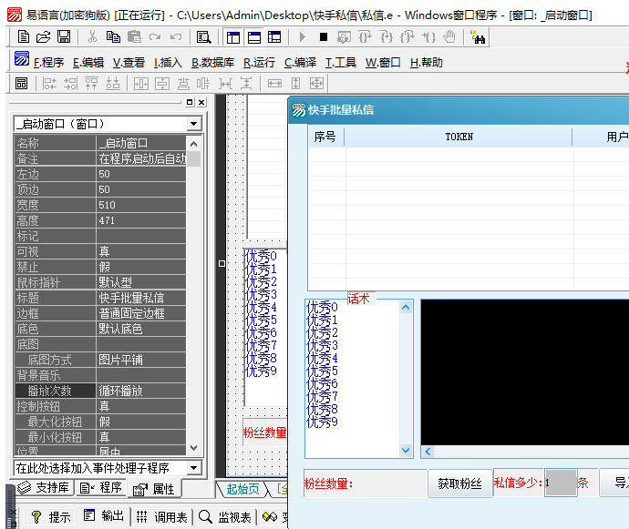Click the properties scrollbar up arrow

[x=194, y=144]
